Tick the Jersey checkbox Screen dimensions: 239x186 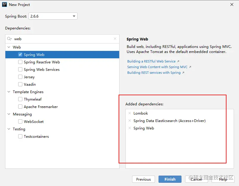point(20,77)
